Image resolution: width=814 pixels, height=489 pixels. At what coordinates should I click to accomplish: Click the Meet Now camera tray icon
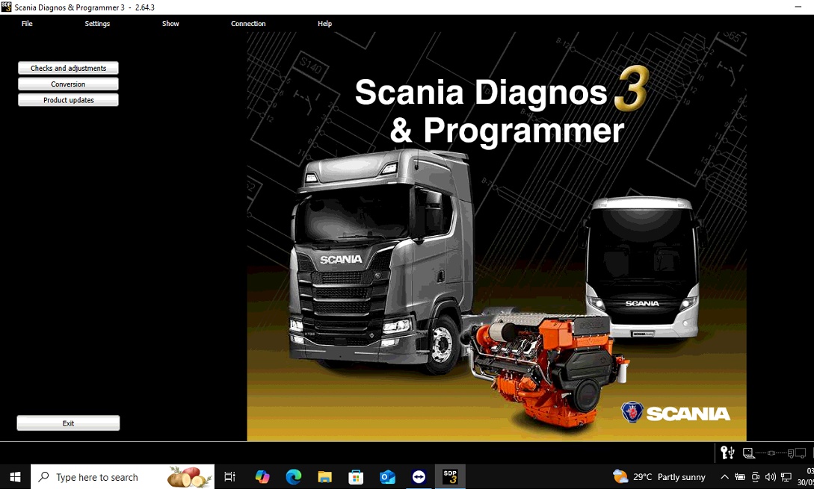(x=756, y=477)
